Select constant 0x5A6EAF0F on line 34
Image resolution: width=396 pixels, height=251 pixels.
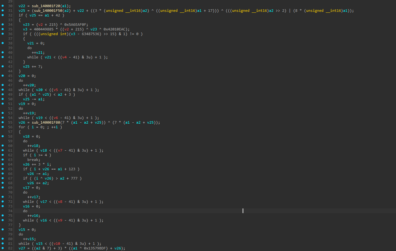click(x=75, y=25)
